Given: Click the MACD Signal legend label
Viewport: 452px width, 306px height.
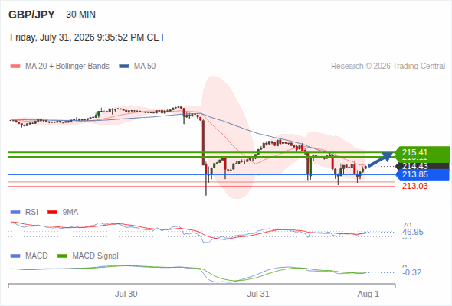Looking at the screenshot, I should 96,256.
